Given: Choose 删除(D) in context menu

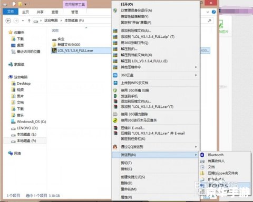Looking at the screenshot, I should [126, 183].
